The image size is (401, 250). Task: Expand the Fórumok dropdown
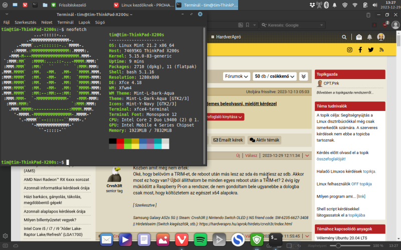236,76
